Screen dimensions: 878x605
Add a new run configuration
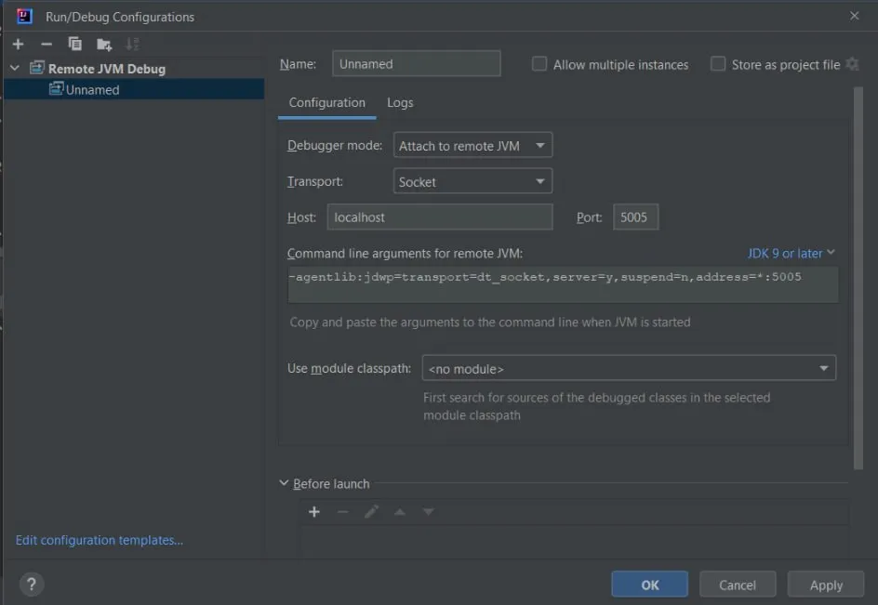17,43
